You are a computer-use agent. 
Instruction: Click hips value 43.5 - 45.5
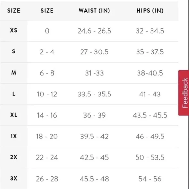[x=150, y=115]
